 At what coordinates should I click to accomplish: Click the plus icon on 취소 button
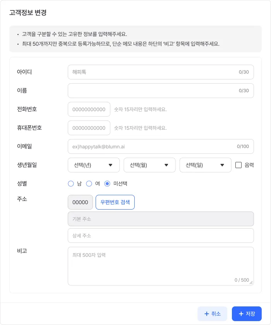click(x=207, y=314)
